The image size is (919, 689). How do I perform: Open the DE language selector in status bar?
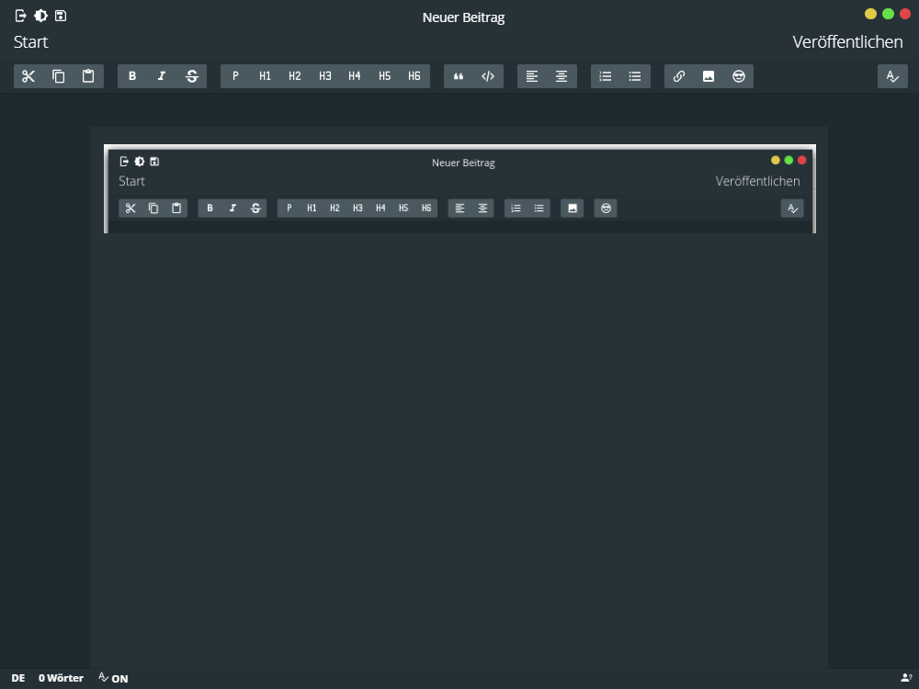[18, 678]
